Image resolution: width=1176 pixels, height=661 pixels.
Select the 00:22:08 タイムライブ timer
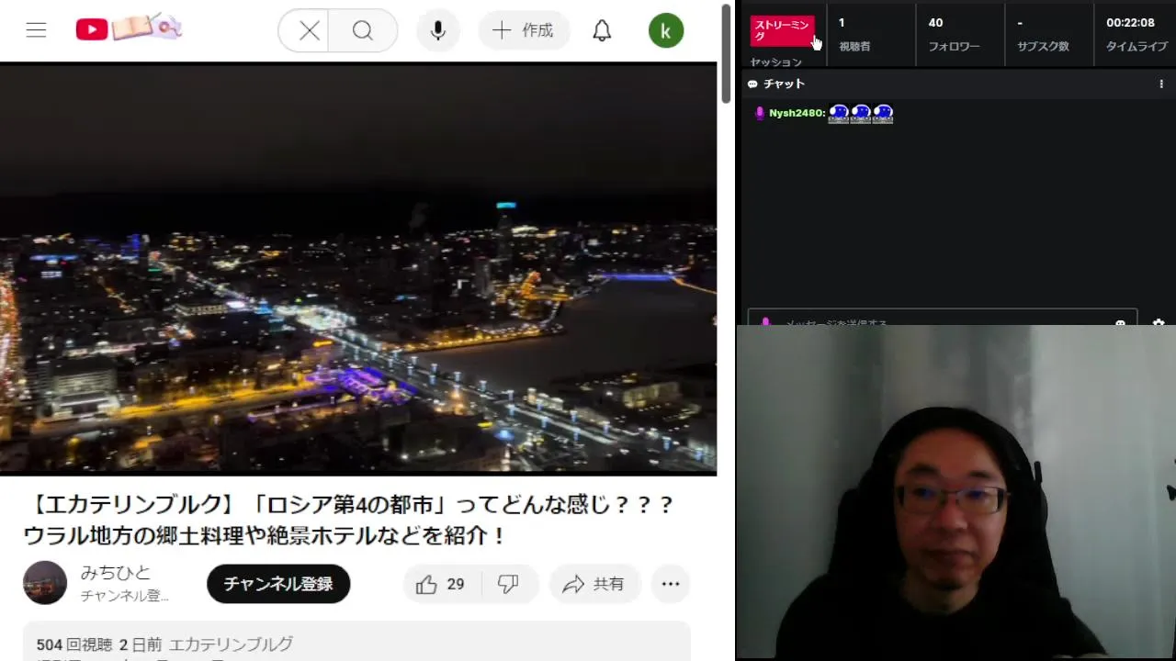tap(1136, 34)
